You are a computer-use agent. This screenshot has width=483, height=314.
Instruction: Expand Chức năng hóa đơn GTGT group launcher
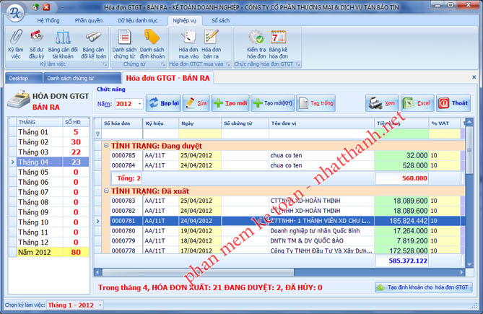pos(298,64)
